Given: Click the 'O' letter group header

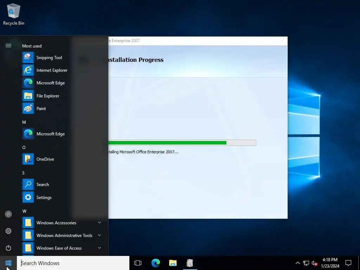Looking at the screenshot, I should (x=24, y=147).
